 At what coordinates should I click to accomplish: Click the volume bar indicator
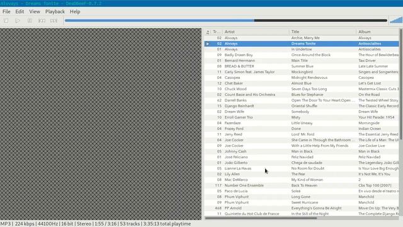tap(396, 20)
